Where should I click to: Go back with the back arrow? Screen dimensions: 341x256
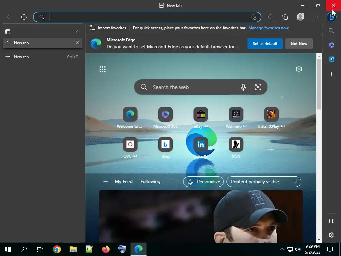pyautogui.click(x=9, y=17)
